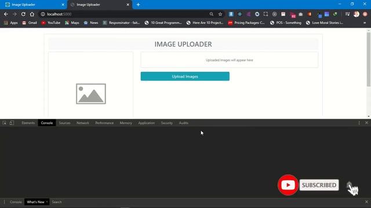The width and height of the screenshot is (371, 208).
Task: Open the Maps bookmark
Action: click(72, 23)
